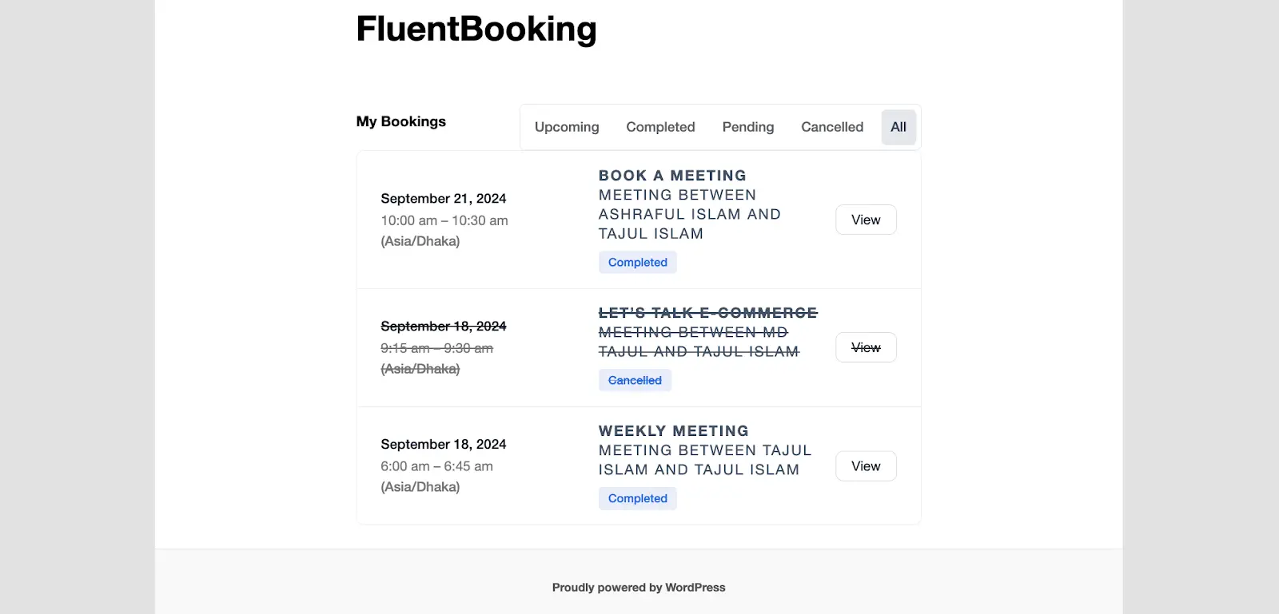Follow the Proudly powered by WordPress link

[x=639, y=588]
